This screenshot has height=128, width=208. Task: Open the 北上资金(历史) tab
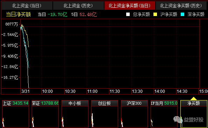[78, 6]
